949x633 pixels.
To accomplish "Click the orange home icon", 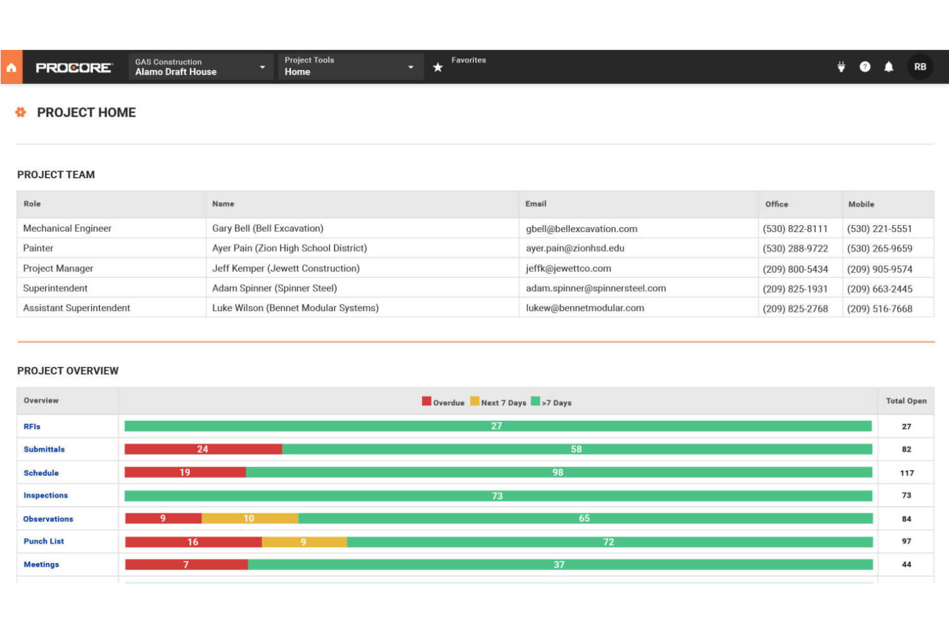I will point(11,67).
